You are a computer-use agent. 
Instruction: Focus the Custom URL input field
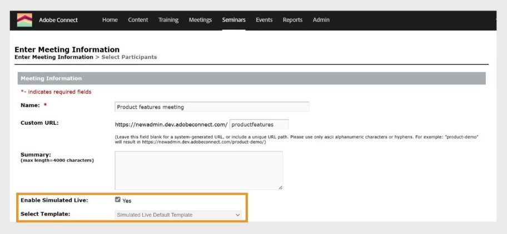click(259, 124)
